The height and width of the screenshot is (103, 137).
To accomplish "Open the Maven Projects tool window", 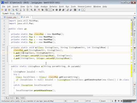I will [134, 37].
